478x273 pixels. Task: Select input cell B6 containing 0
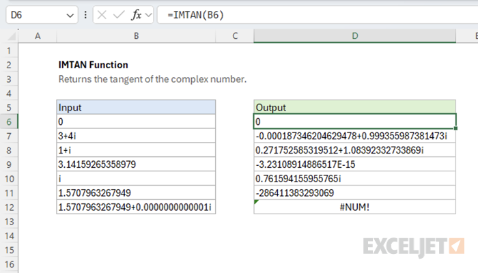pyautogui.click(x=136, y=121)
